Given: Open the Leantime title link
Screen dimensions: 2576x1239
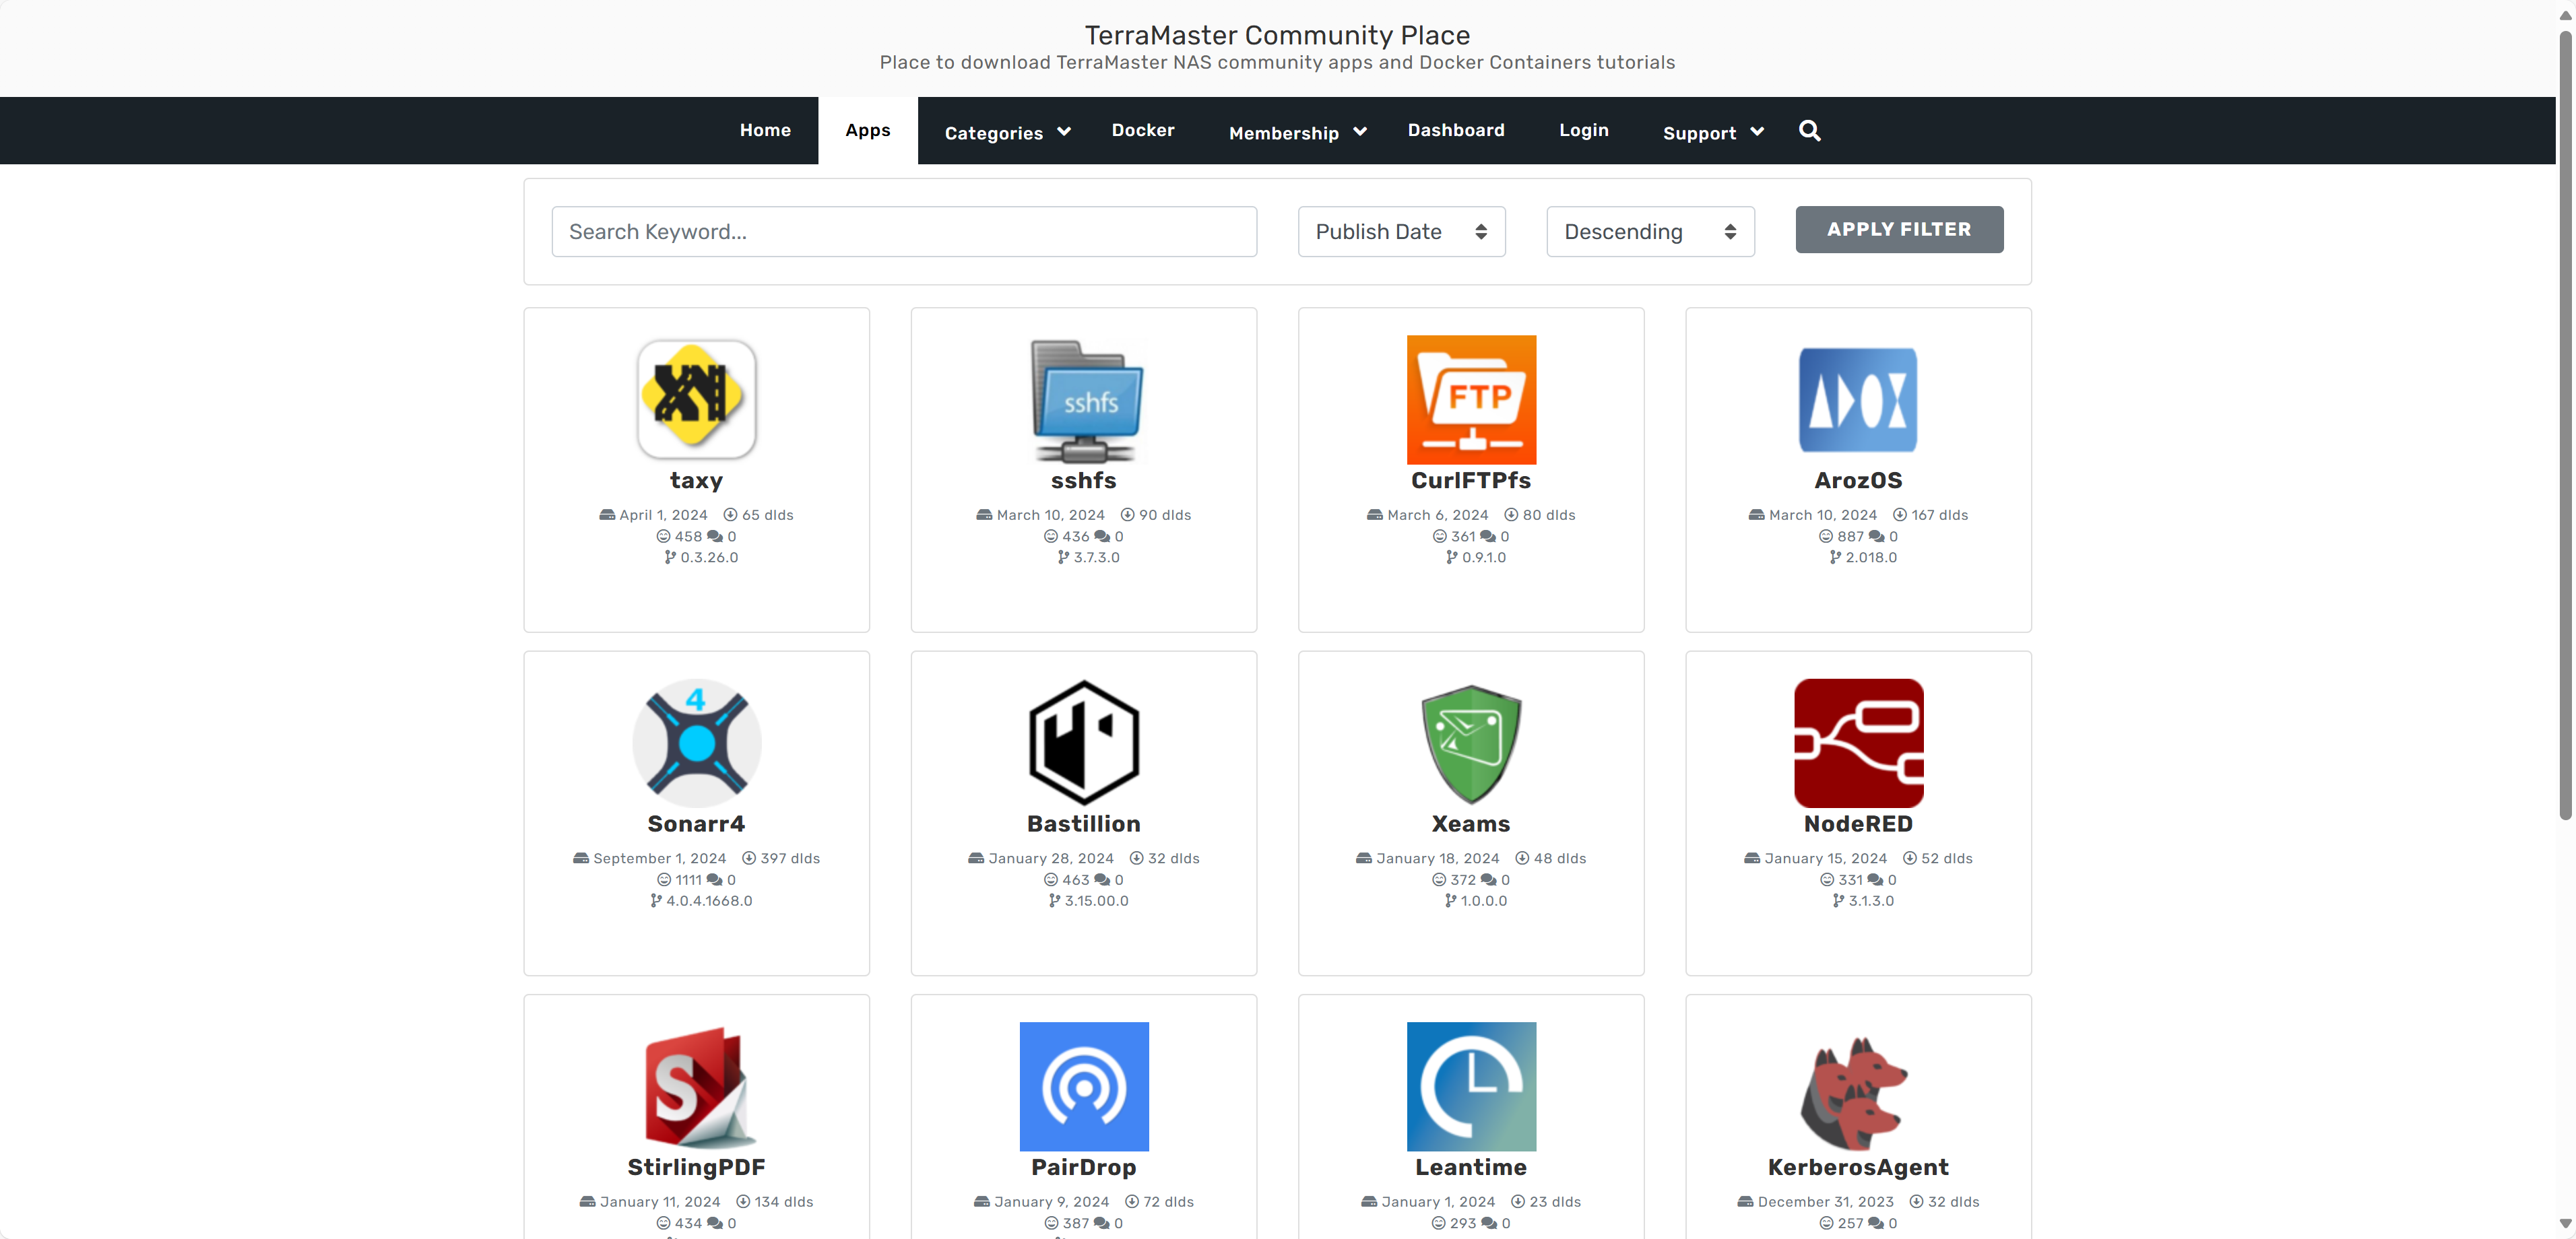Looking at the screenshot, I should (1471, 1167).
